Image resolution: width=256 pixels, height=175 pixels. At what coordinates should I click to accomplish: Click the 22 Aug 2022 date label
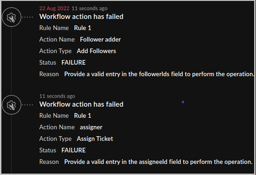(54, 8)
